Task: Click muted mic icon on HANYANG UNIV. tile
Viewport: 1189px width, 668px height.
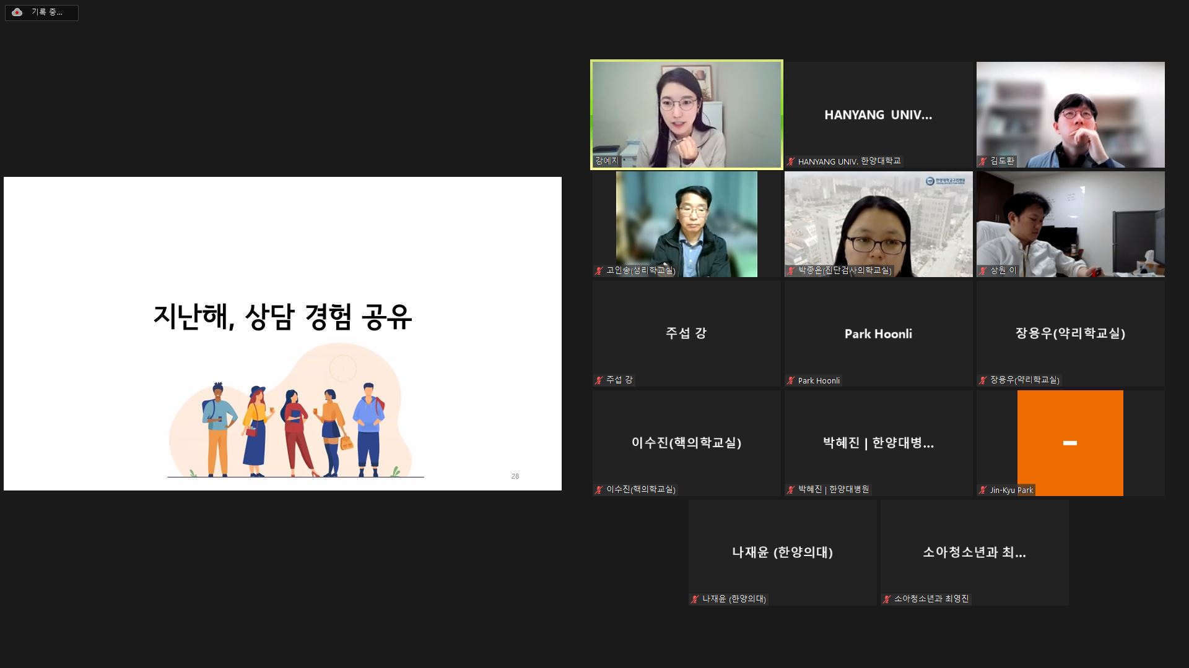Action: (791, 162)
